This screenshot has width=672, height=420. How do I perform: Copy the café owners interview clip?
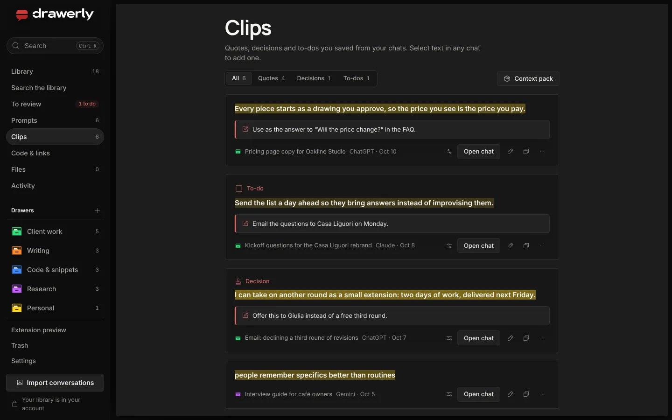(526, 394)
